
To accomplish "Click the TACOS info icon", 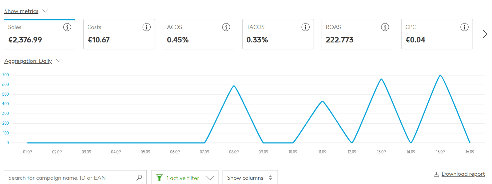I will click(x=305, y=27).
